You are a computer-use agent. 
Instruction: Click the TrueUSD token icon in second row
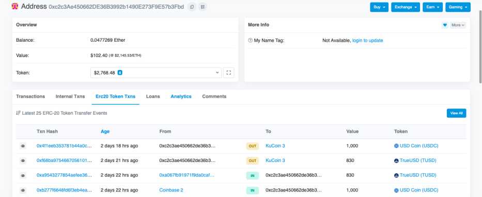click(396, 160)
